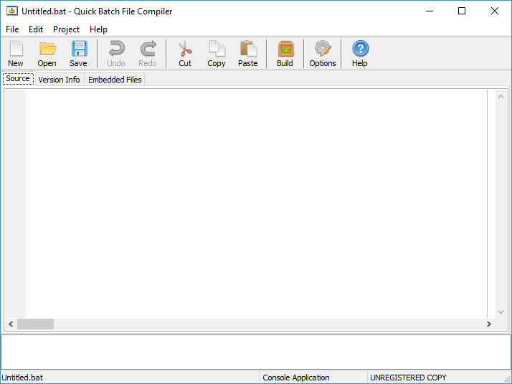Copy selection using the Copy icon
Viewport: 512px width, 384px height.
click(x=216, y=54)
